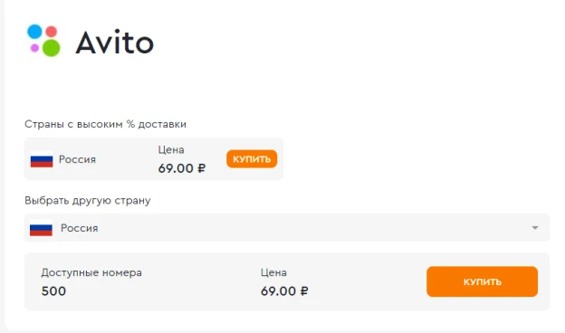This screenshot has height=333, width=565.
Task: Select Россия in the high-delivery countries row
Action: point(77,159)
